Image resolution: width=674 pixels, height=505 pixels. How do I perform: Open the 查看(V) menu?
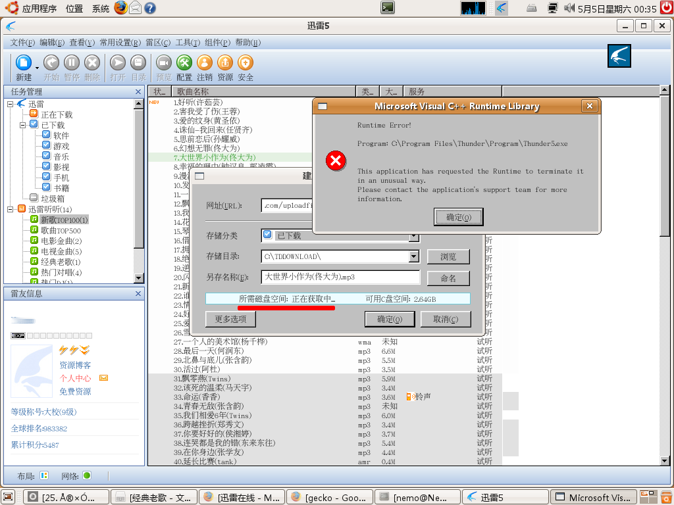[x=82, y=43]
